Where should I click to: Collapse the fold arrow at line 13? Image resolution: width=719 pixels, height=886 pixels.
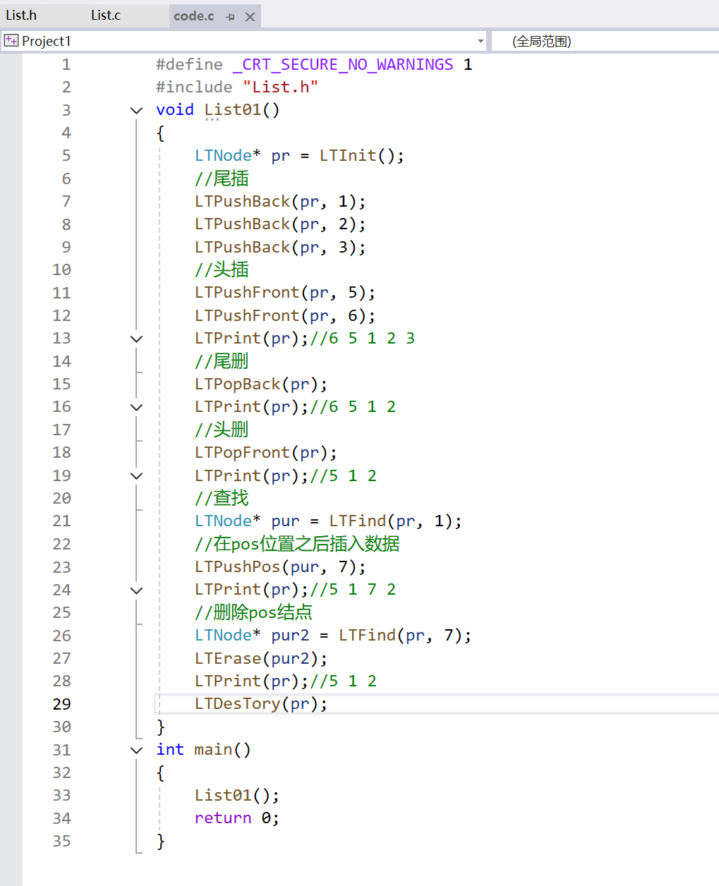137,339
